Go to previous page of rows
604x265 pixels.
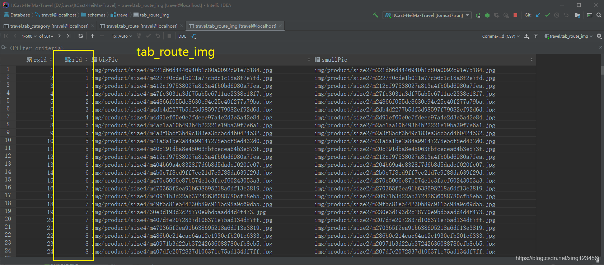pos(15,36)
